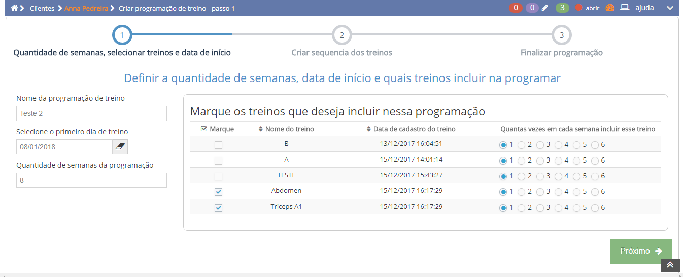Jump to step 2 circle in wizard
The width and height of the screenshot is (683, 277).
341,35
